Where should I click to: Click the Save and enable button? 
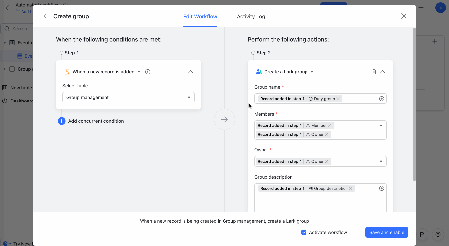[387, 232]
